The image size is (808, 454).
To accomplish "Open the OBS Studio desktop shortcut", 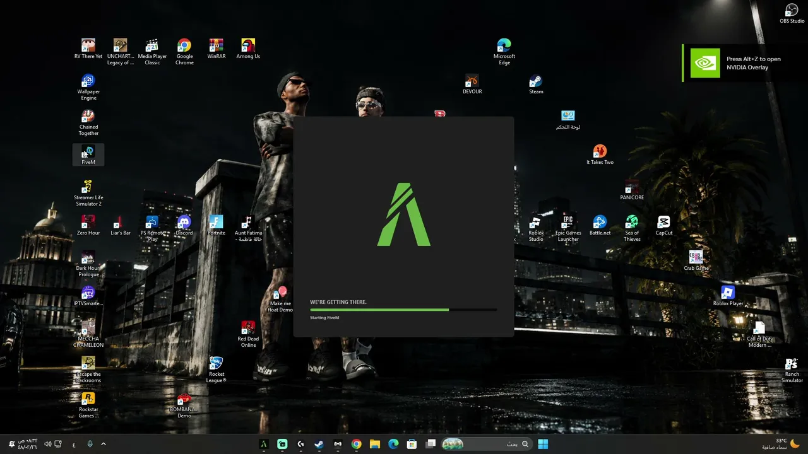I will click(x=792, y=13).
